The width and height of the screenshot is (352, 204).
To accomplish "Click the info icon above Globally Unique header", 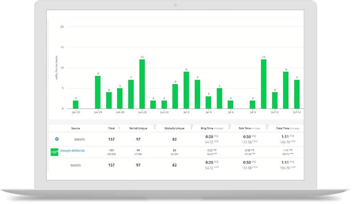I will (192, 125).
